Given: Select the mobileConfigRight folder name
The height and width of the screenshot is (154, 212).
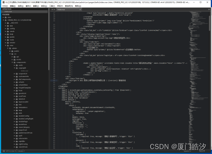Looking at the screenshot, I should pos(26,119).
